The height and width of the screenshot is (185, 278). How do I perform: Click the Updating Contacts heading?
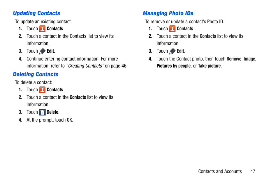click(36, 13)
